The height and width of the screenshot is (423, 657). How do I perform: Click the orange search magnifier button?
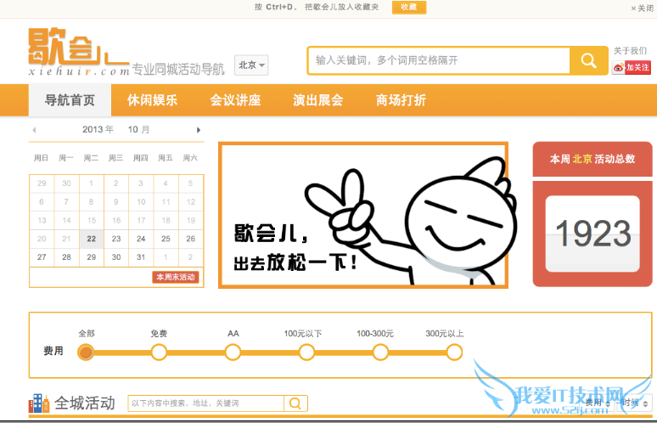pyautogui.click(x=589, y=61)
